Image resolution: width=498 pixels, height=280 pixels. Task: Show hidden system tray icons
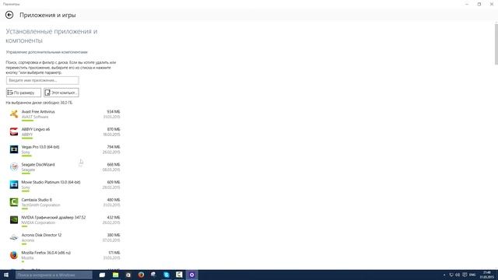coord(444,275)
